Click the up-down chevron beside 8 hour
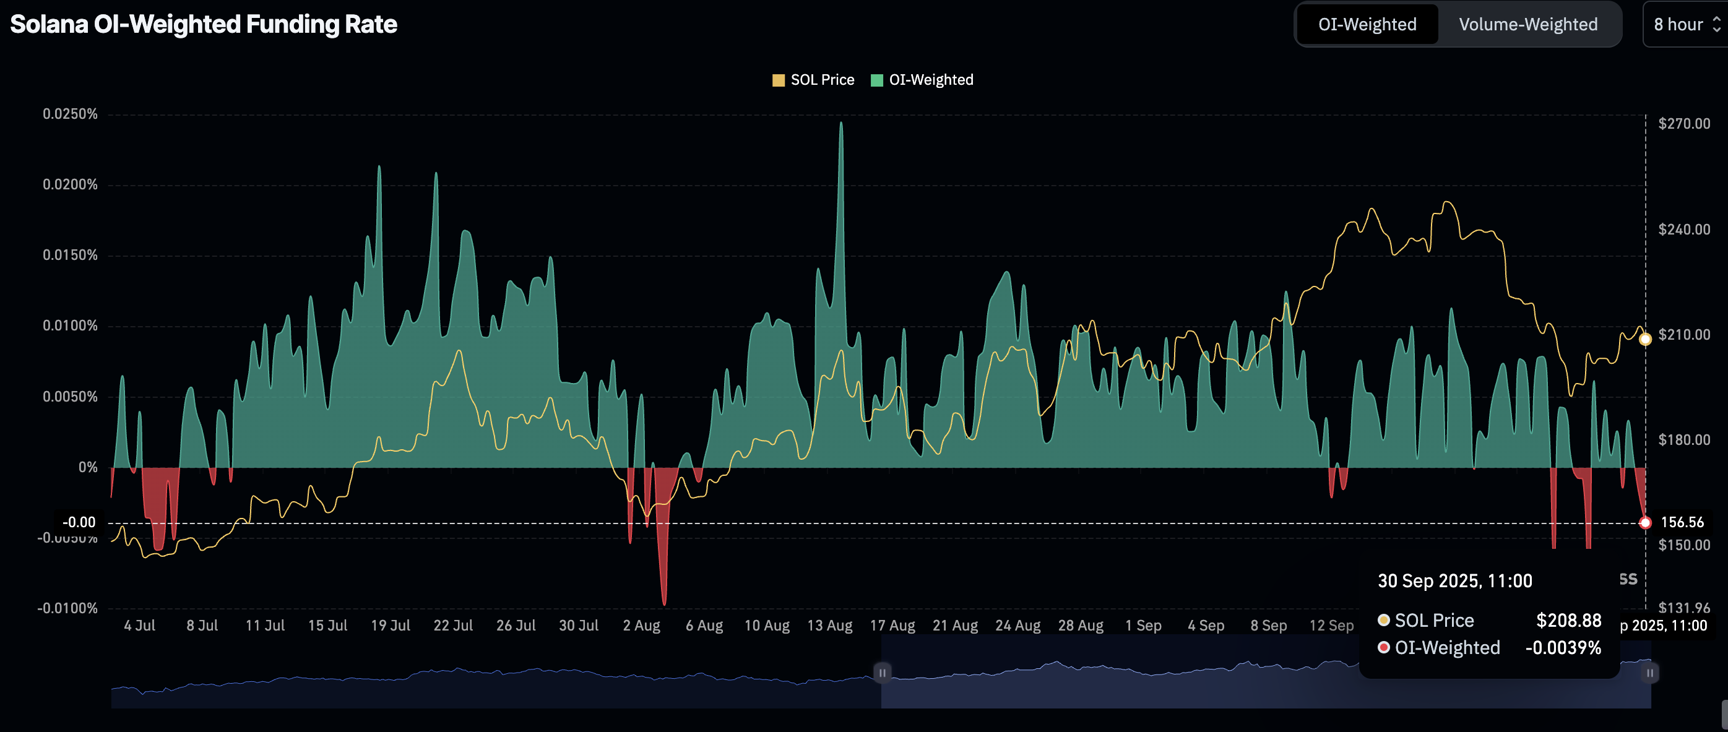The image size is (1728, 732). (1716, 25)
